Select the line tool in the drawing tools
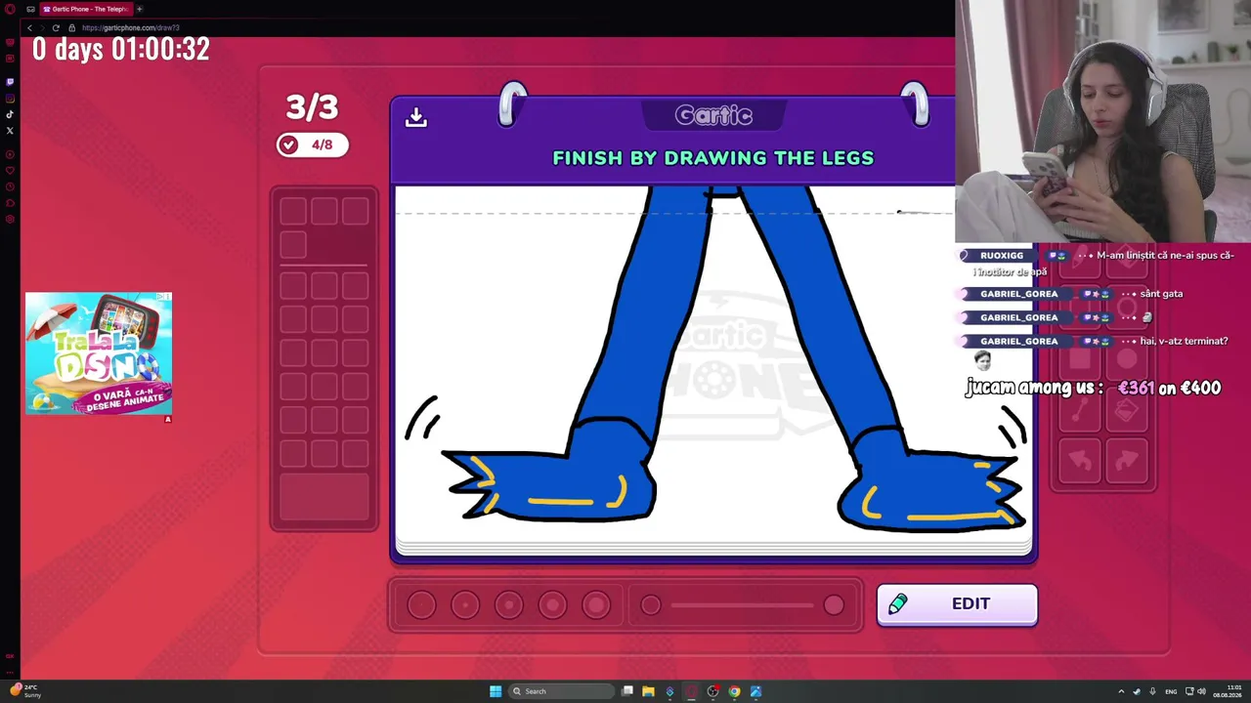Image resolution: width=1251 pixels, height=703 pixels. [1080, 411]
